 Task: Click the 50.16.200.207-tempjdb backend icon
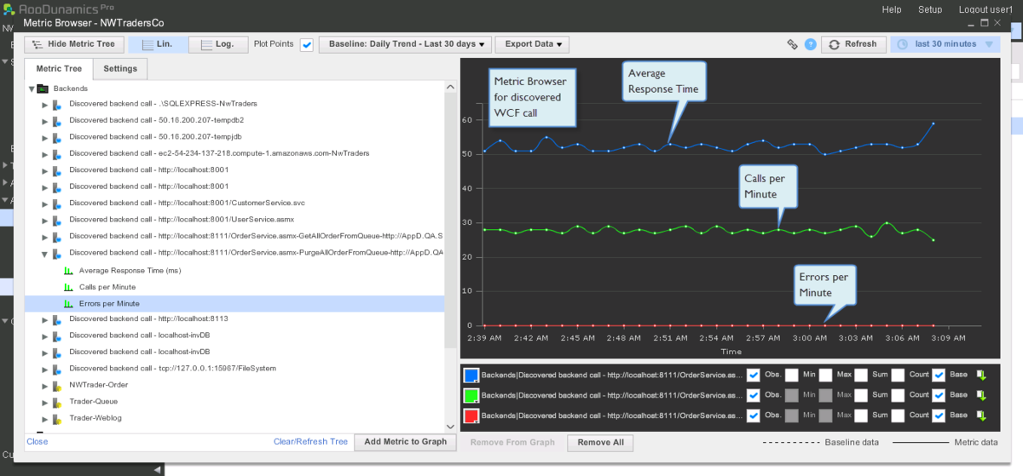pos(55,137)
